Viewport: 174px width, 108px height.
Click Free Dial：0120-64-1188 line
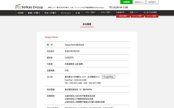[76, 80]
